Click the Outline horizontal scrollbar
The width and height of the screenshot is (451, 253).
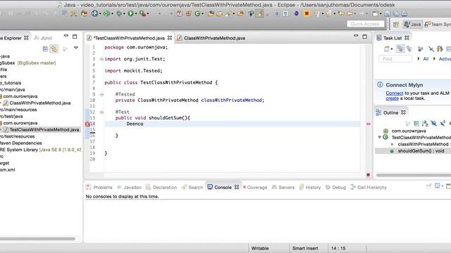coord(414,175)
